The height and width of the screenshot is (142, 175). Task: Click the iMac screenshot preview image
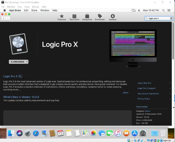133,48
